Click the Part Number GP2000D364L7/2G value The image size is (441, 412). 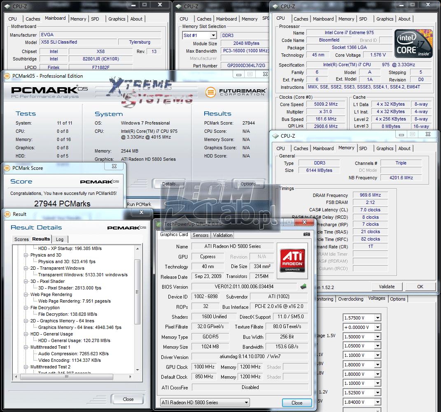tap(246, 65)
